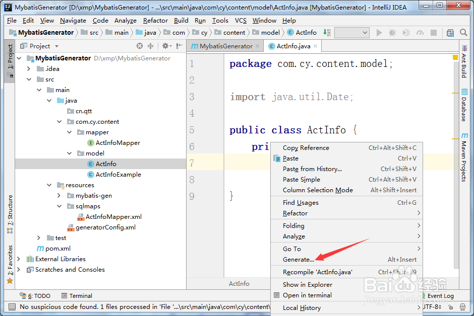Image resolution: width=474 pixels, height=316 pixels.
Task: Close the ActInfo.java editor tab
Action: [x=315, y=46]
